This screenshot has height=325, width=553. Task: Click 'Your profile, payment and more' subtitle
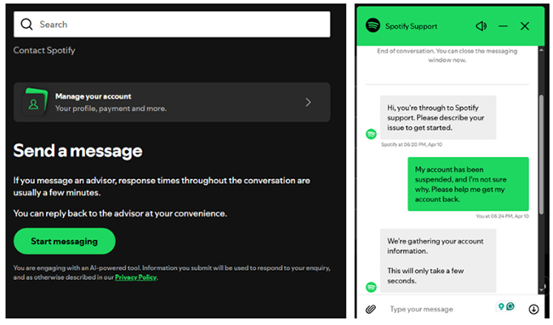111,109
